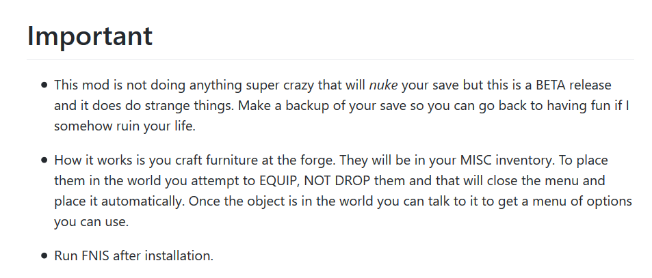Click the italic word "nuke"
Screen dimensions: 652x278
point(383,85)
